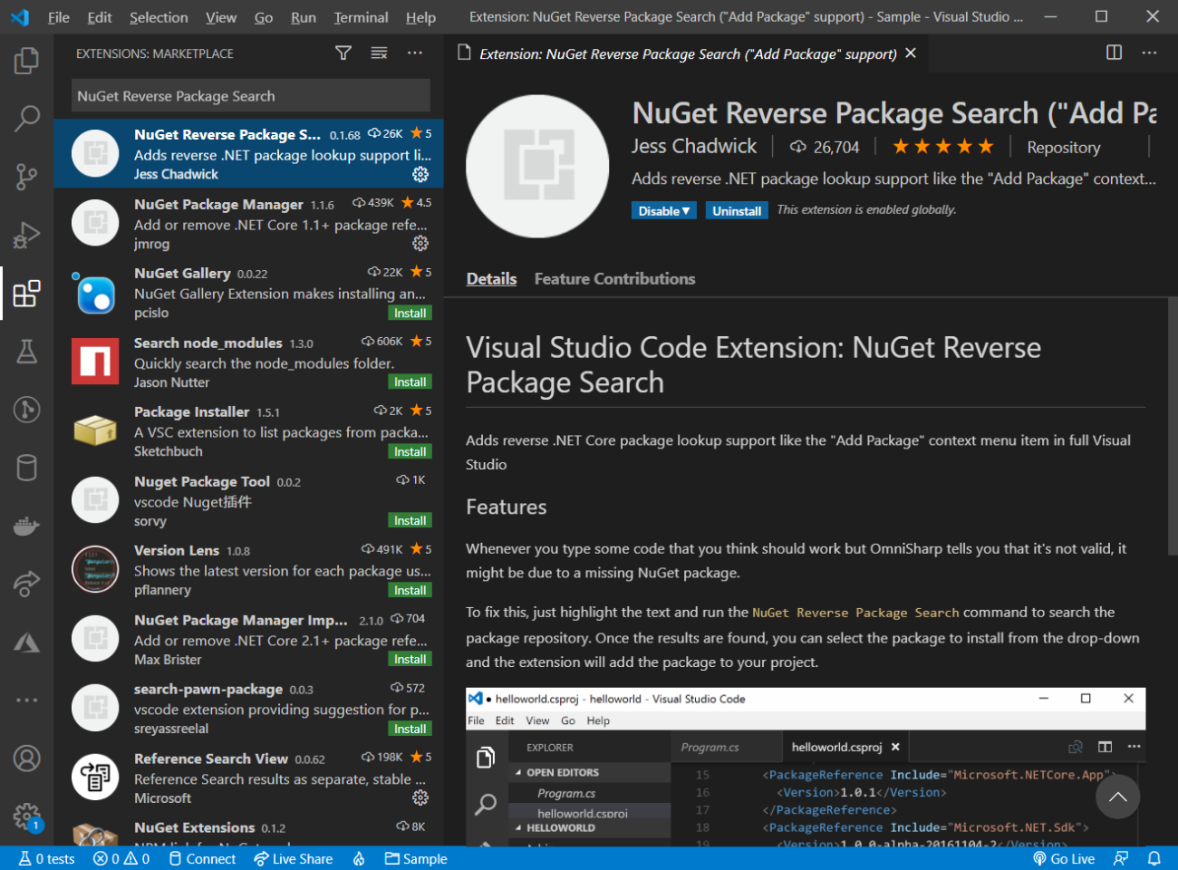Open manage gear for Reference Search View
The width and height of the screenshot is (1178, 870).
pos(420,797)
